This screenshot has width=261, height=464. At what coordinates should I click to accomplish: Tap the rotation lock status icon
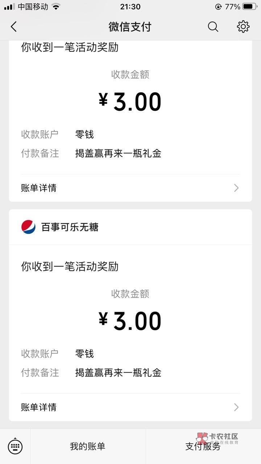[x=218, y=7]
